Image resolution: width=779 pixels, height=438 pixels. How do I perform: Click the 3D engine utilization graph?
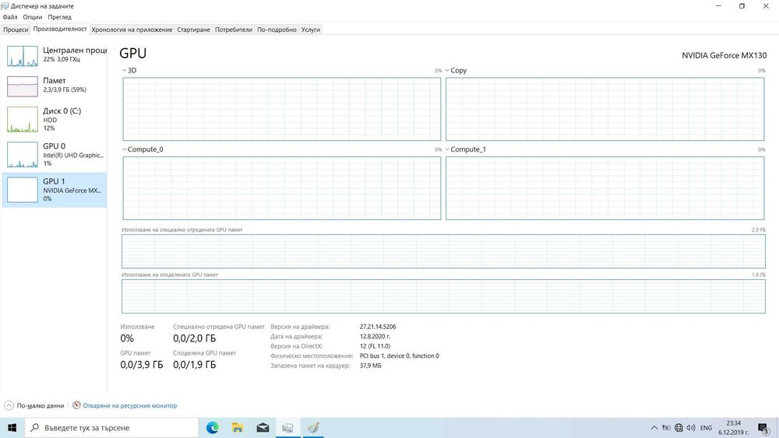[282, 109]
